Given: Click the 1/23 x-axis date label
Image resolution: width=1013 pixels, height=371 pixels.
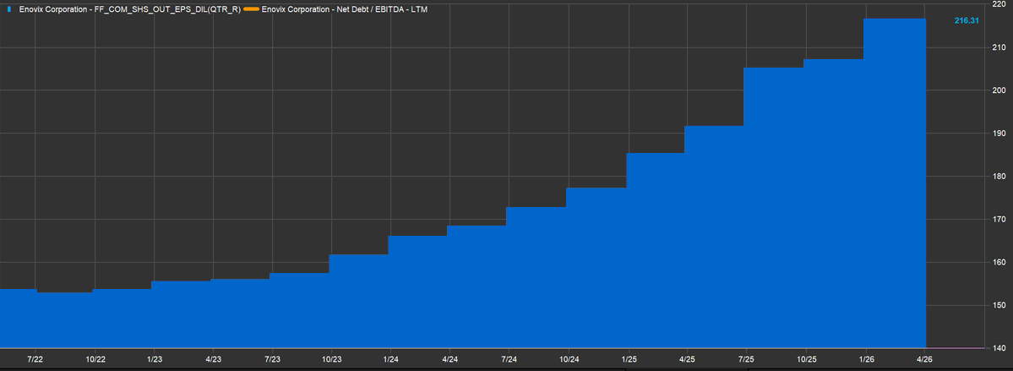Looking at the screenshot, I should [x=155, y=358].
